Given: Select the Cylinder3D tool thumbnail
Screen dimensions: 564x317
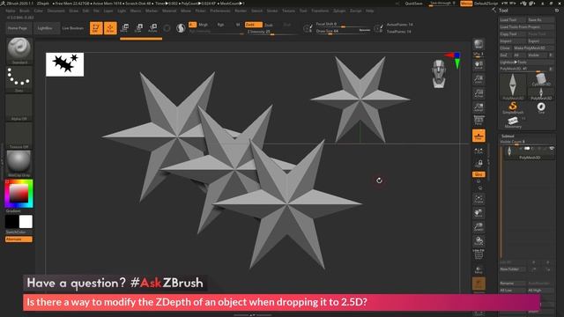Looking at the screenshot, I should pyautogui.click(x=541, y=79).
